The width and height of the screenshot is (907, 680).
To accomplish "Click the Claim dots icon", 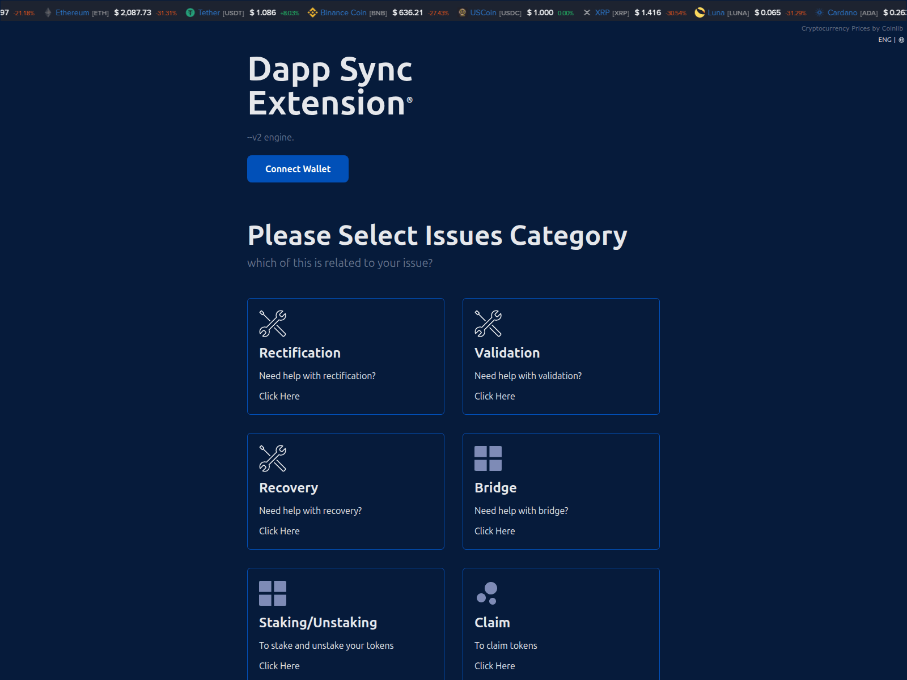I will point(486,593).
